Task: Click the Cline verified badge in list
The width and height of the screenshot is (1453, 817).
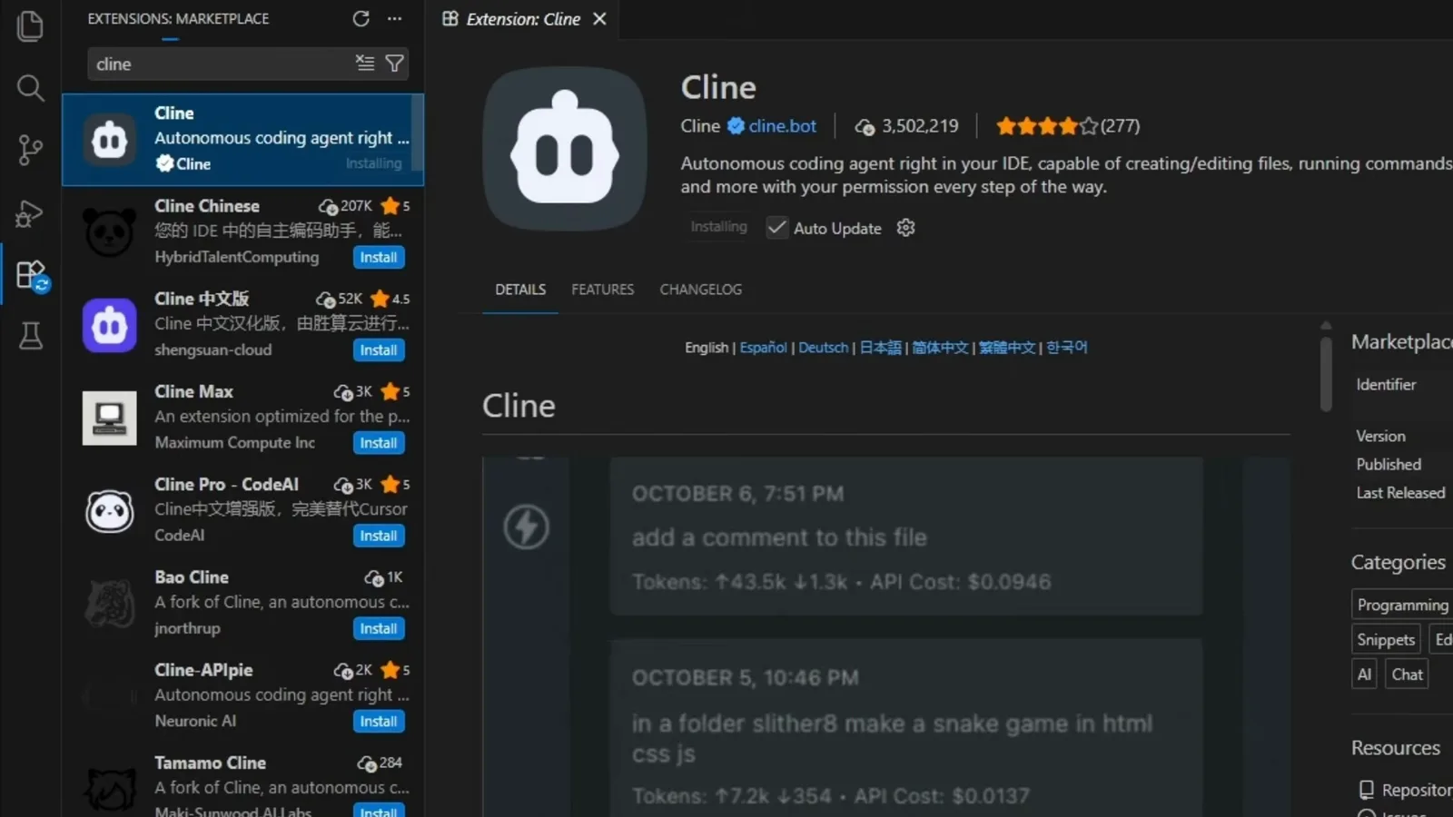Action: 164,163
